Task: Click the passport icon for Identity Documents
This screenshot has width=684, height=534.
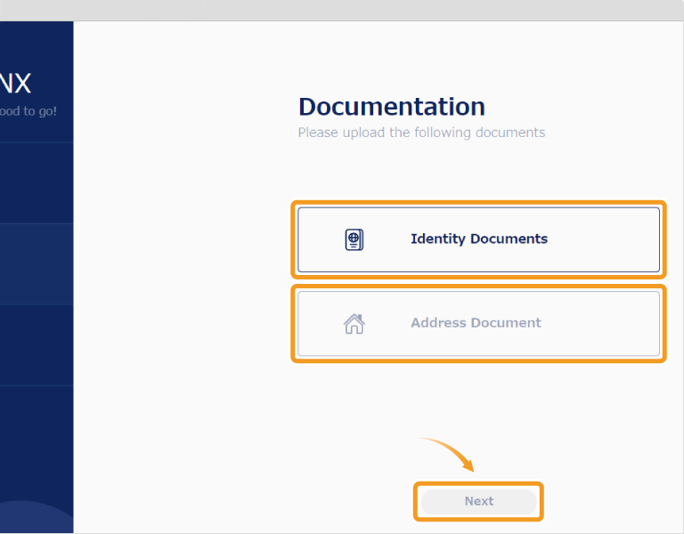Action: 354,239
